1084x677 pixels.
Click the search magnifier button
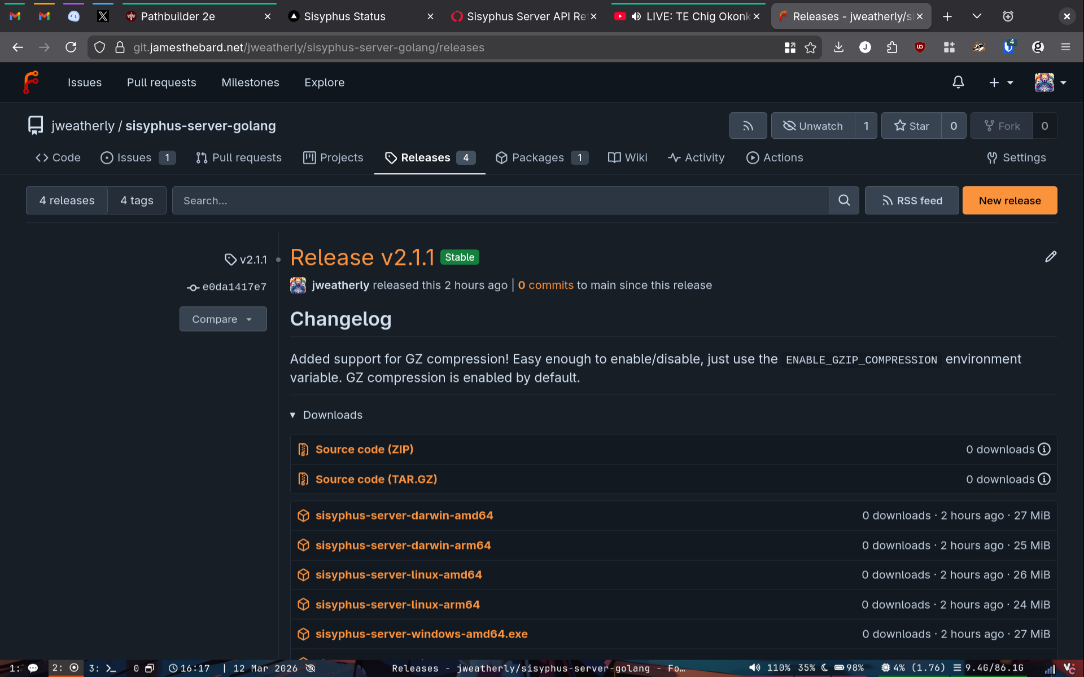tap(843, 200)
